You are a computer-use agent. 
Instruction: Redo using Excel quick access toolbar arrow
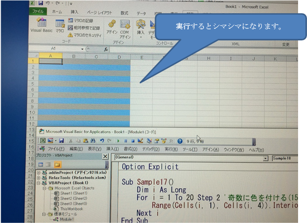58,3
